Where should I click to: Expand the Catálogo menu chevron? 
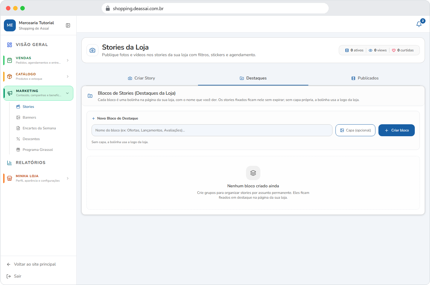[68, 76]
